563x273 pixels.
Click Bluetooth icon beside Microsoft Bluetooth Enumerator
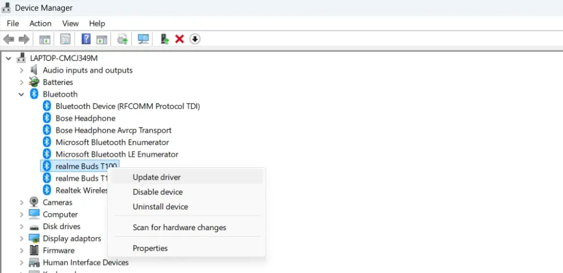47,142
